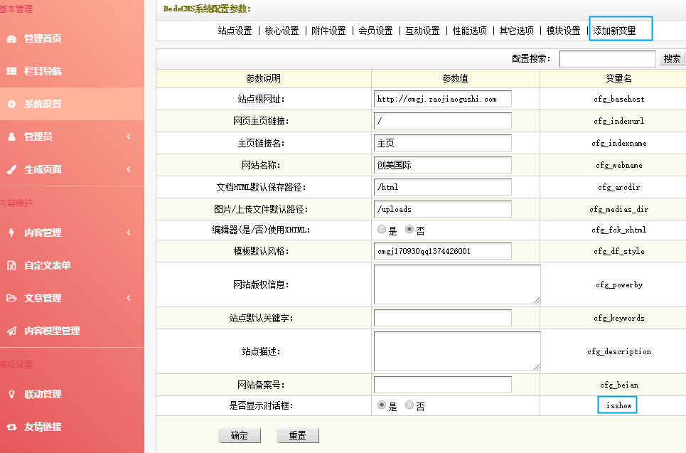Click the lightning icon beside 内容管理

[x=11, y=233]
